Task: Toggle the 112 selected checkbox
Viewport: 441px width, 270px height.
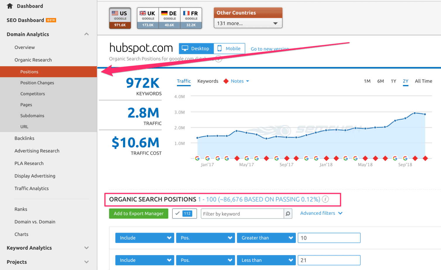Action: [184, 214]
